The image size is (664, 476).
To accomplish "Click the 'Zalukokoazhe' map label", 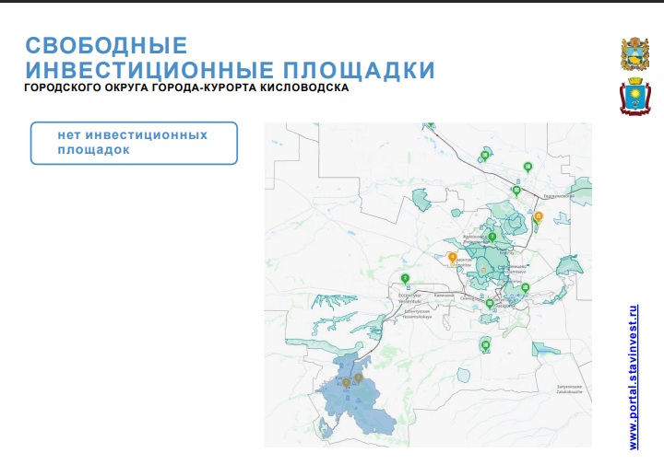I will (569, 392).
